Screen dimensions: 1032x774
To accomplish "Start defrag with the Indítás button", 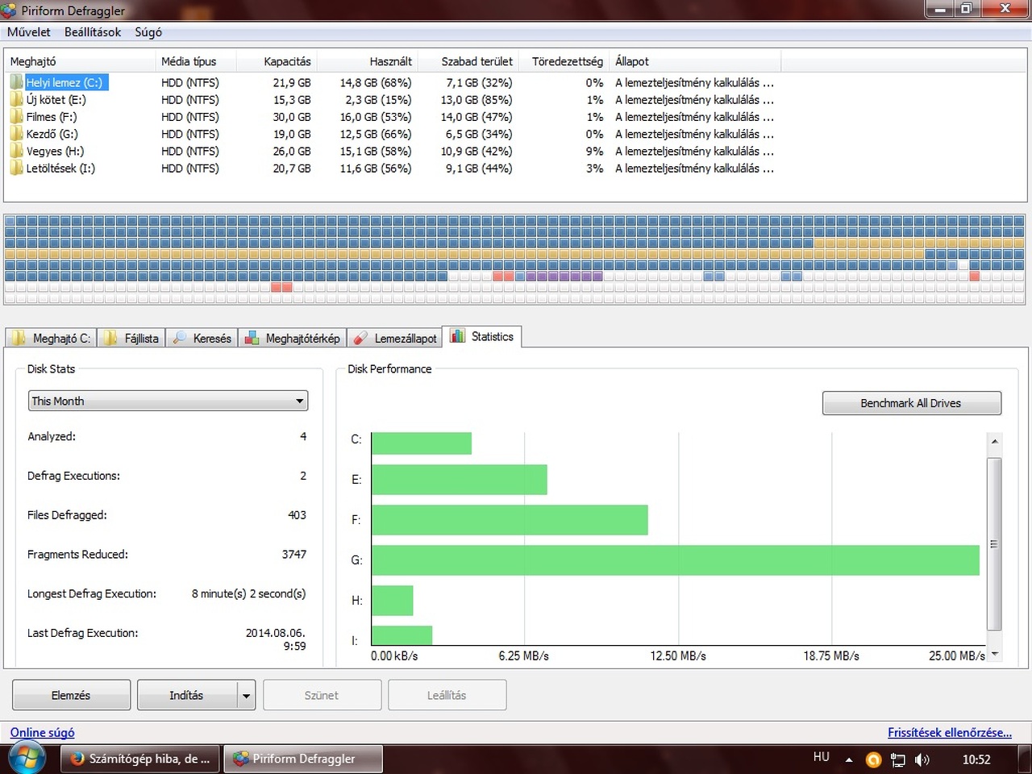I will 187,695.
